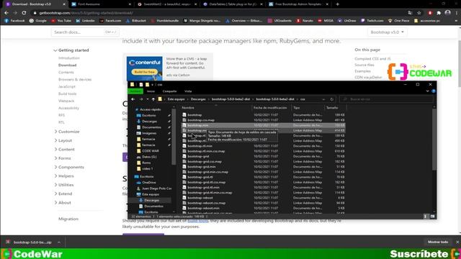The image size is (461, 259).
Task: Expand the Helpers docs section
Action: [64, 176]
